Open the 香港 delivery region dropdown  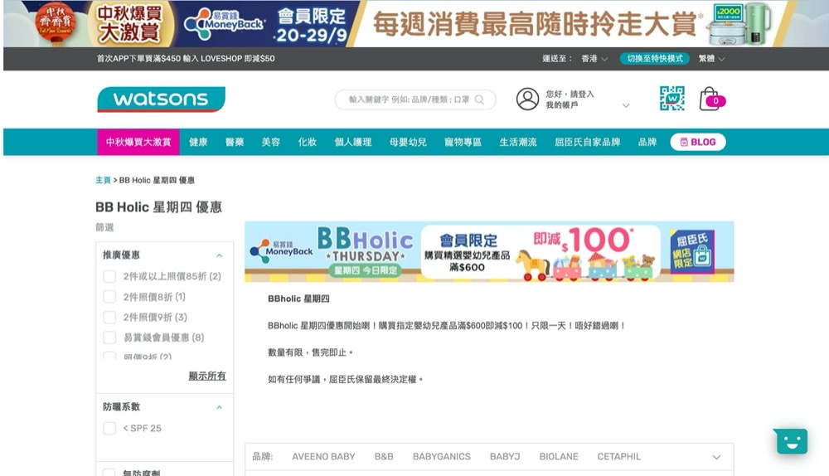click(x=594, y=59)
